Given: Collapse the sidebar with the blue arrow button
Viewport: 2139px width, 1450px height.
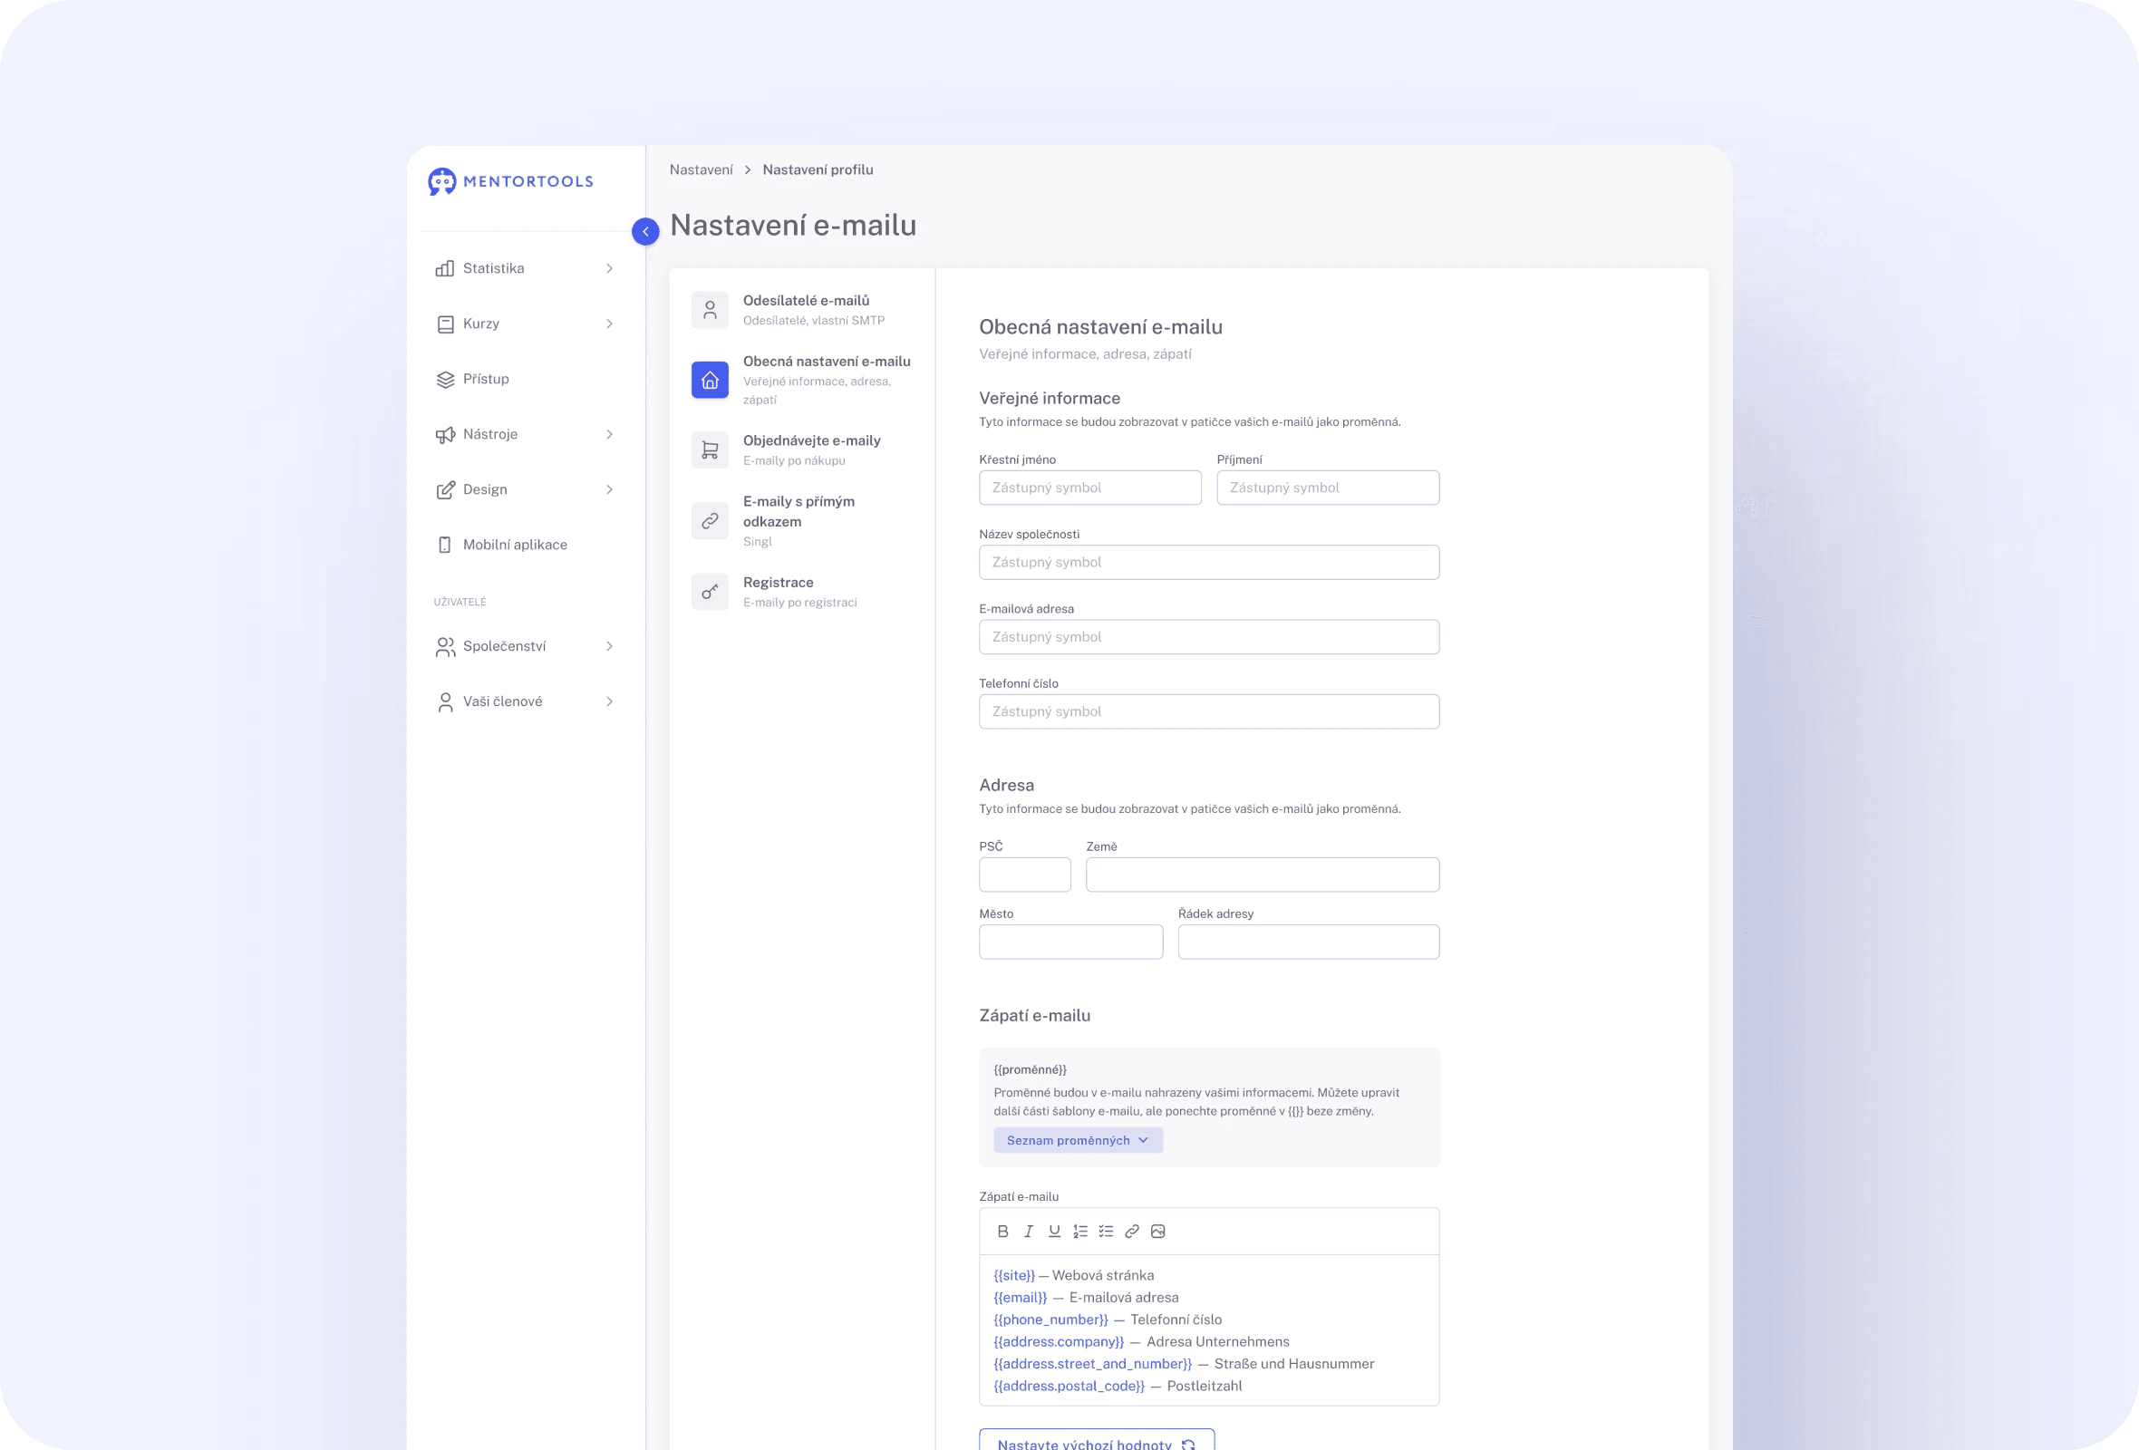Looking at the screenshot, I should click(x=645, y=231).
